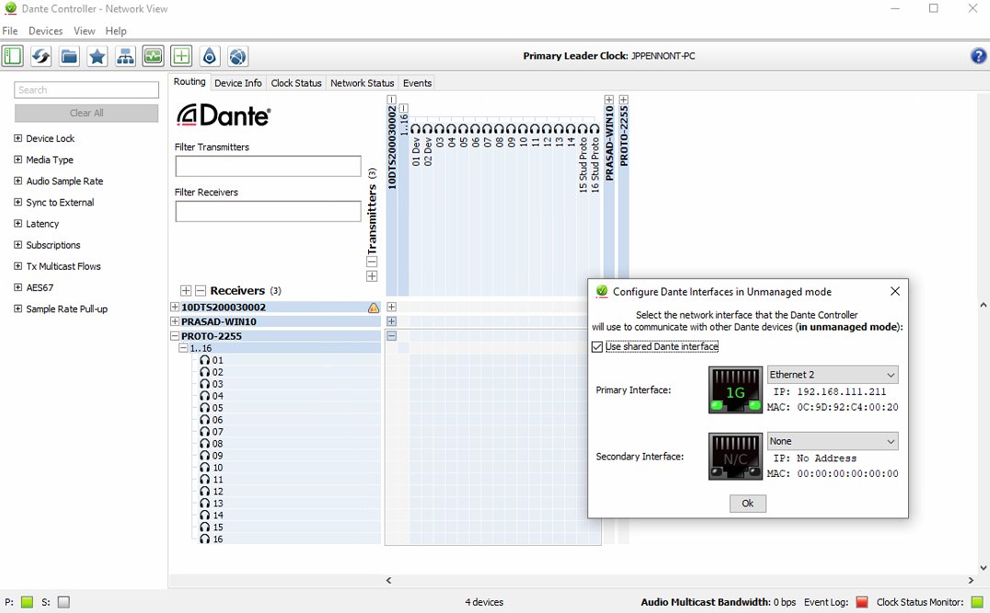Expand the AES67 filter
The height and width of the screenshot is (613, 990).
click(x=17, y=287)
